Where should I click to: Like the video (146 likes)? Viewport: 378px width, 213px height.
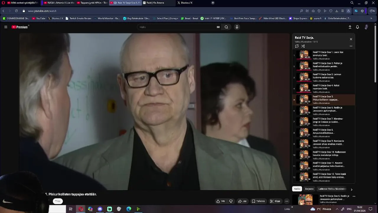coord(221,201)
